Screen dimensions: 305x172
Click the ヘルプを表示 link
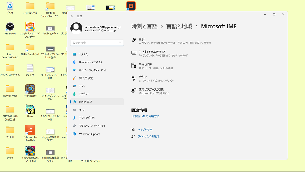[x=145, y=130]
